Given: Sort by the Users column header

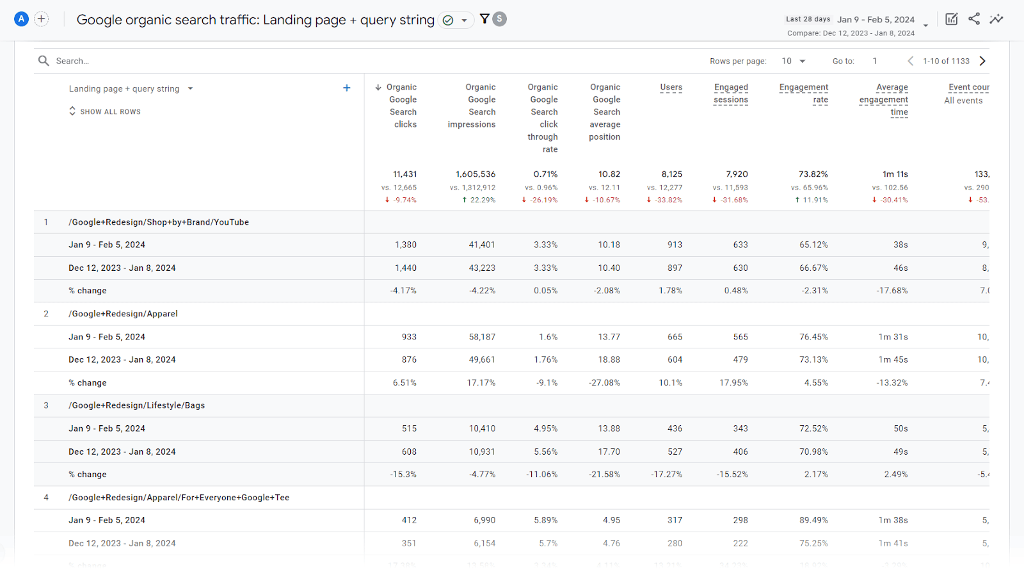Looking at the screenshot, I should (671, 87).
